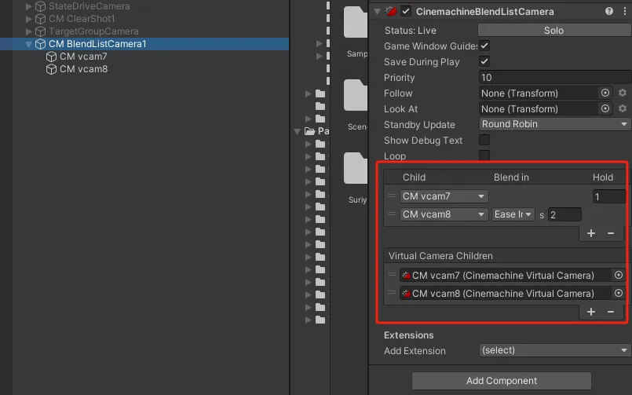The image size is (632, 395).
Task: Open the CM vcam8 child dropdown
Action: (x=444, y=214)
